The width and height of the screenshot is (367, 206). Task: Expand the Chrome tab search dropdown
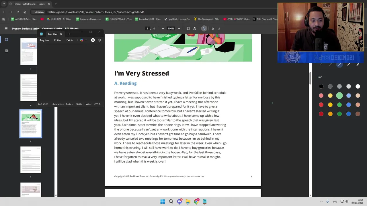[4, 4]
